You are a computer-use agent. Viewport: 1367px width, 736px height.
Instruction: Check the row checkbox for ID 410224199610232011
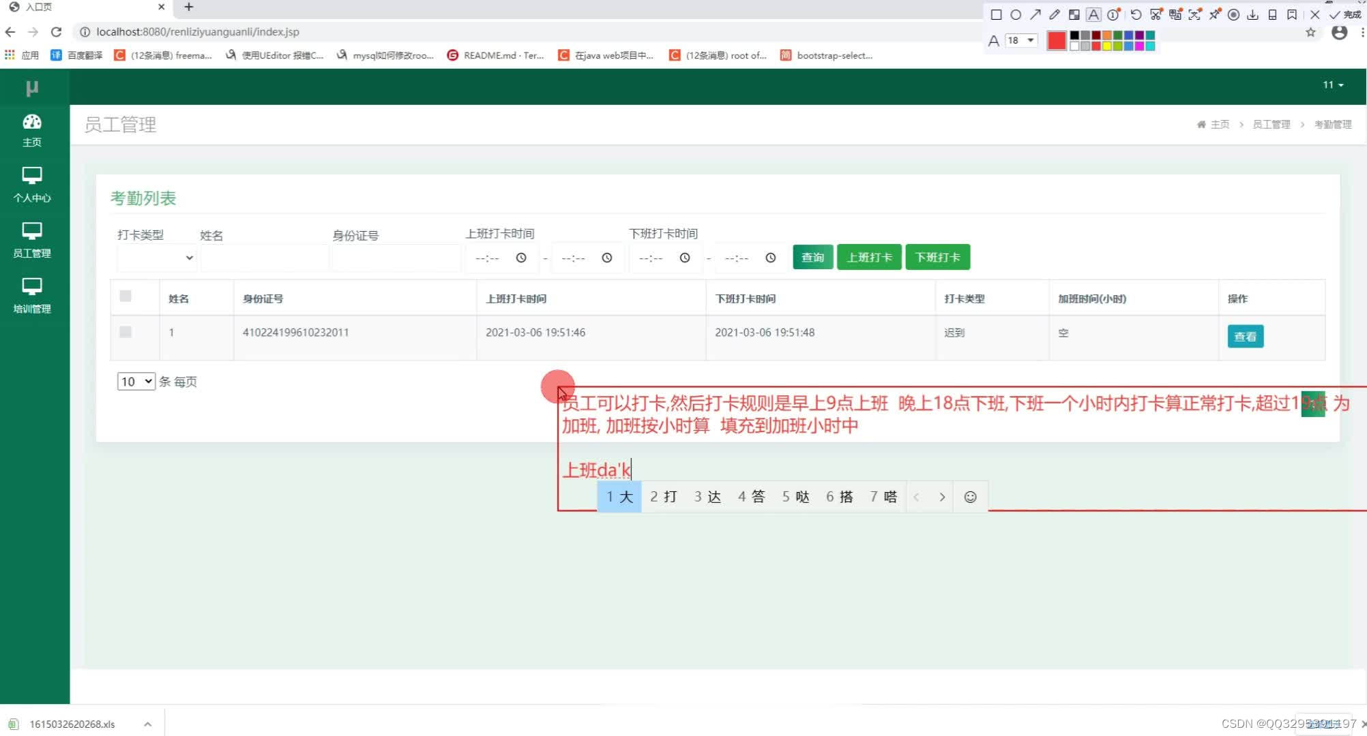tap(126, 332)
